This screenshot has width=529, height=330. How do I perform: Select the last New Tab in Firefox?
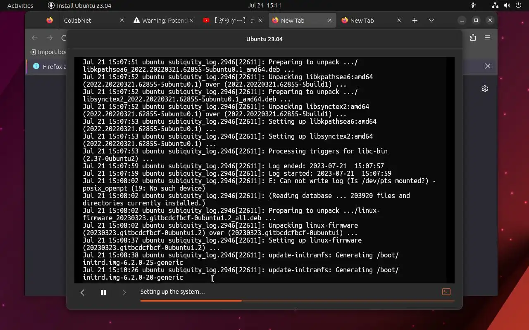pos(371,20)
